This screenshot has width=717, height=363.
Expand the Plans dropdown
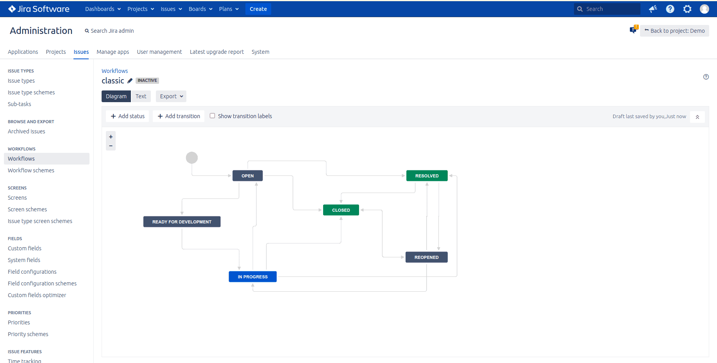pyautogui.click(x=229, y=9)
